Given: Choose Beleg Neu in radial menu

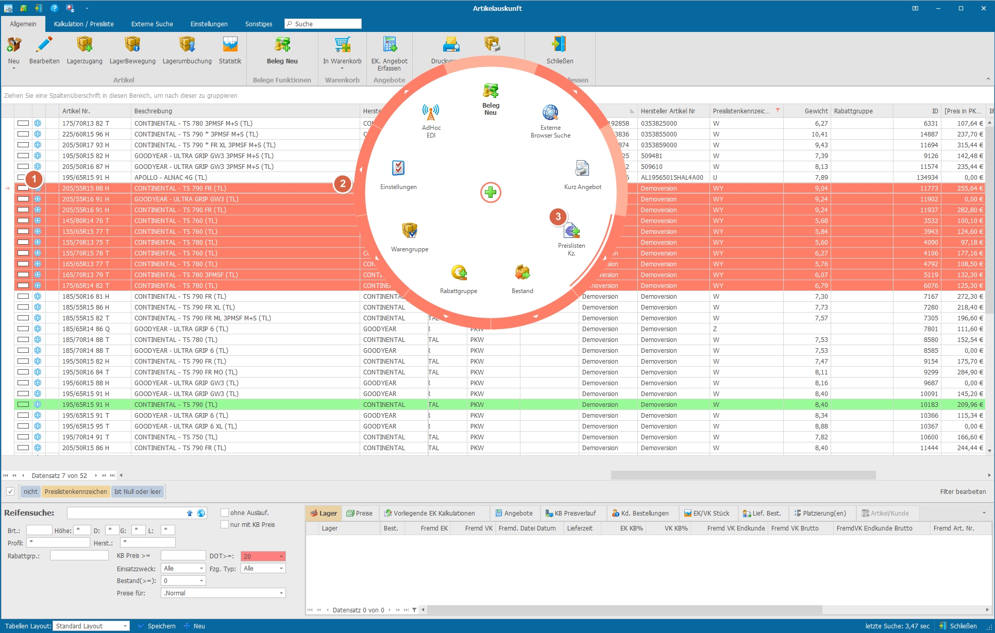Looking at the screenshot, I should (491, 99).
